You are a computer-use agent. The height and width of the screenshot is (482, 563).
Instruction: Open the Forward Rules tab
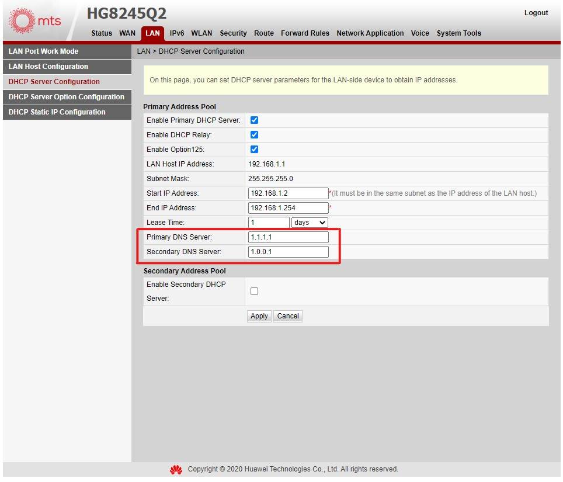click(305, 33)
